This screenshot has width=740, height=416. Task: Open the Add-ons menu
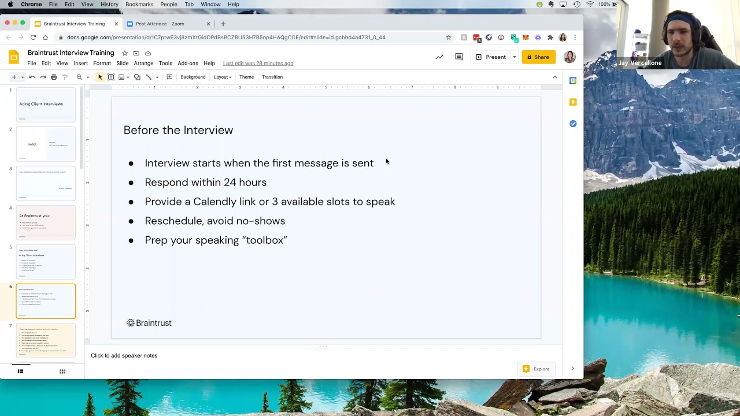coord(188,64)
